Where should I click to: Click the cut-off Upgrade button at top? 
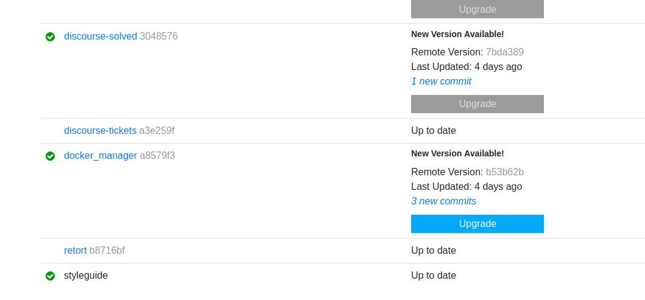477,9
